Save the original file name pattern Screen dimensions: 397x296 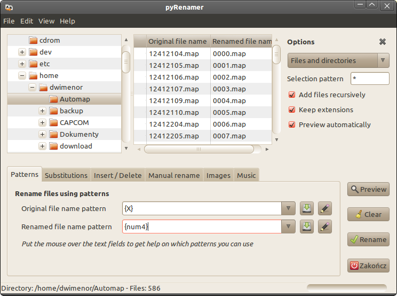pos(307,208)
